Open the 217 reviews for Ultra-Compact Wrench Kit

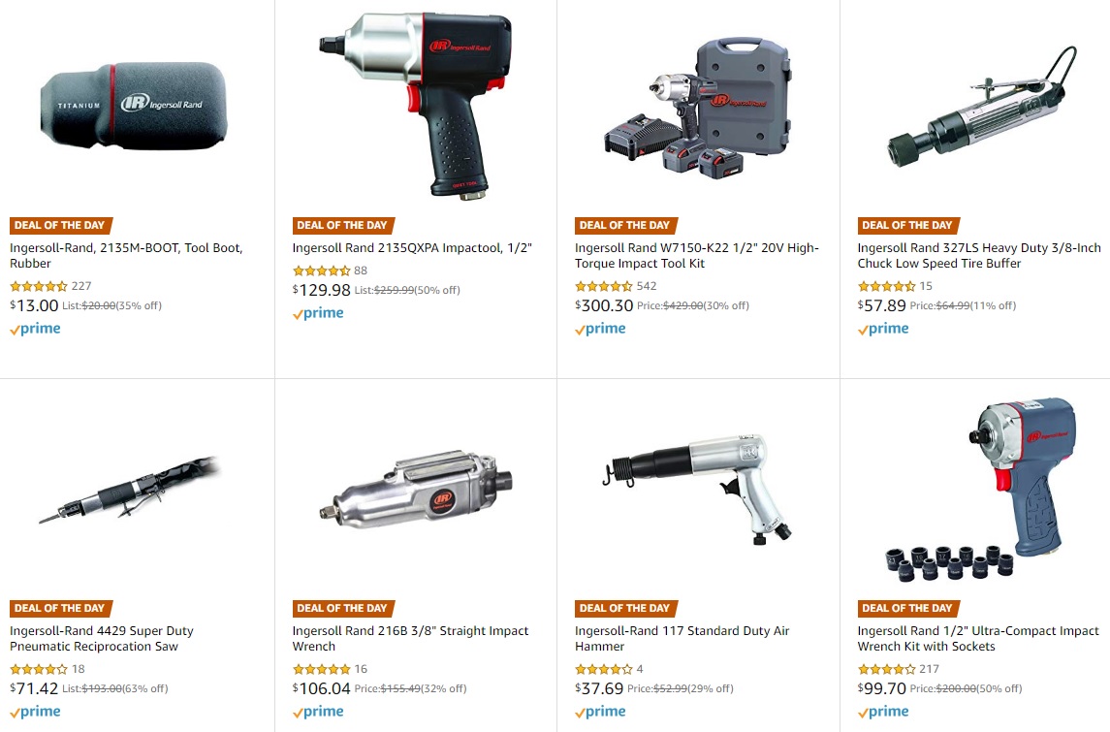pos(929,669)
